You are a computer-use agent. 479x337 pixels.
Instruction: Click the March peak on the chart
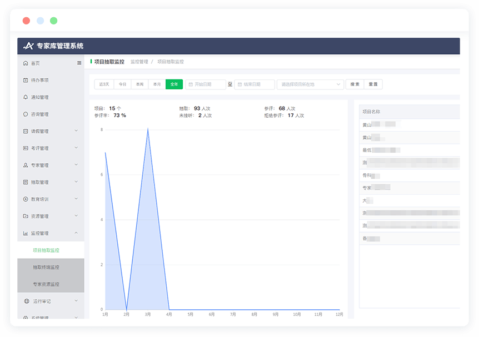(x=148, y=129)
